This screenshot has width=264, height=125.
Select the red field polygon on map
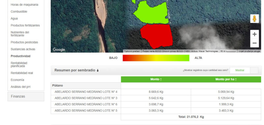pos(156,36)
